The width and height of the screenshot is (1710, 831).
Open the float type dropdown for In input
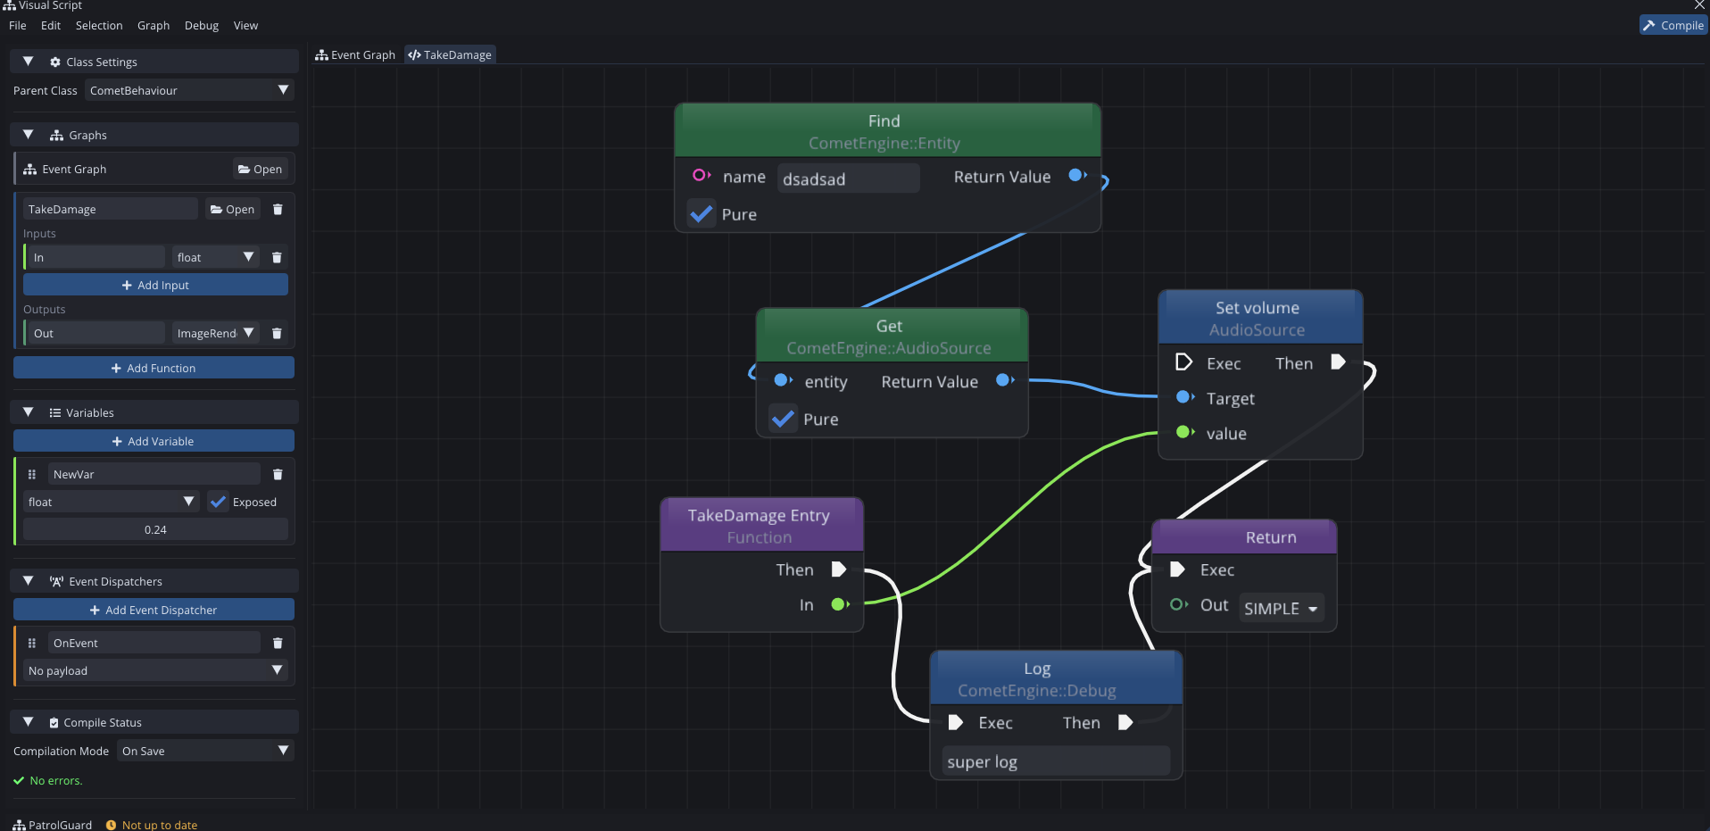coord(216,257)
